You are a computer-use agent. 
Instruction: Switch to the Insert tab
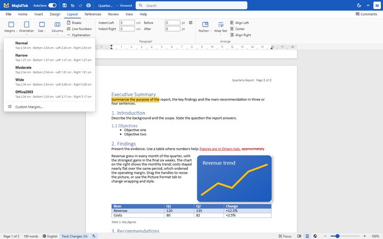click(x=39, y=14)
